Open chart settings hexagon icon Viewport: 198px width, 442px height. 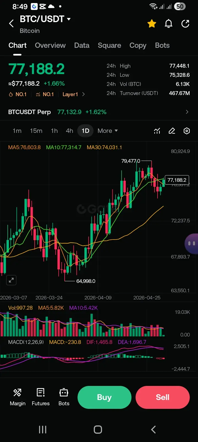click(x=187, y=131)
